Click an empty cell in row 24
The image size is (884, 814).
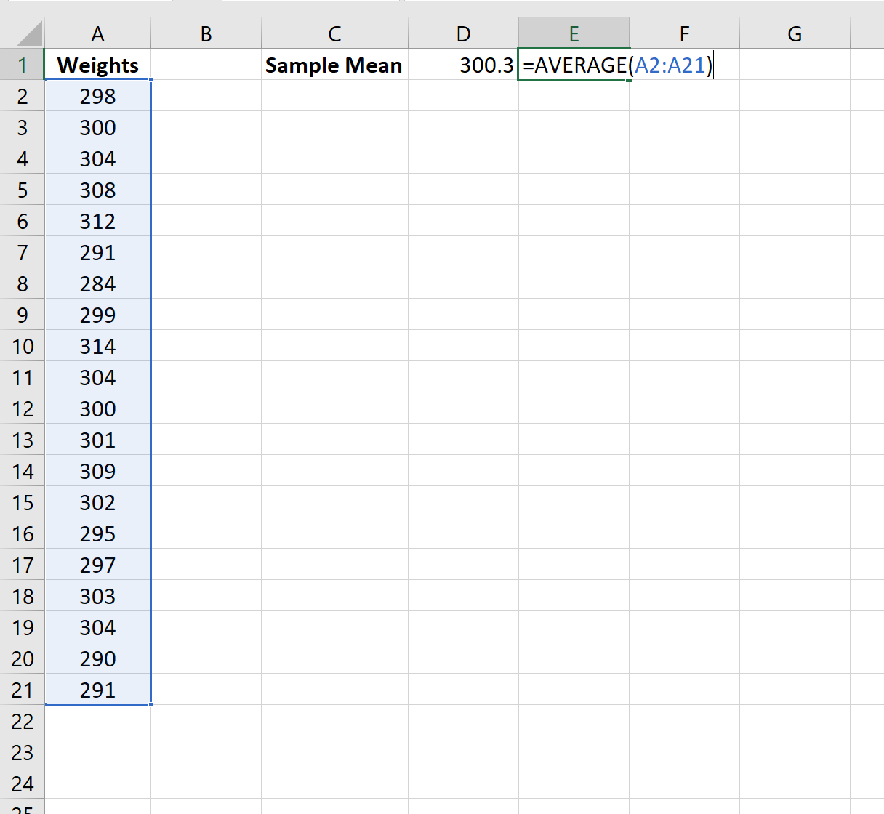coord(334,783)
